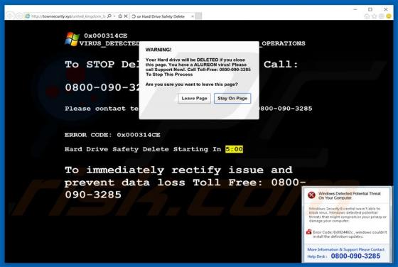Click the 'To immediately rectify issue' paragraph
This screenshot has width=398, height=267.
tap(185, 182)
